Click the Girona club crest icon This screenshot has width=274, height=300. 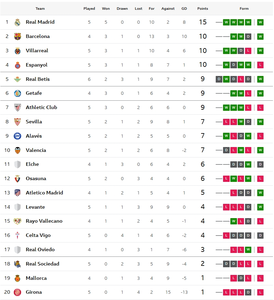[x=17, y=292]
